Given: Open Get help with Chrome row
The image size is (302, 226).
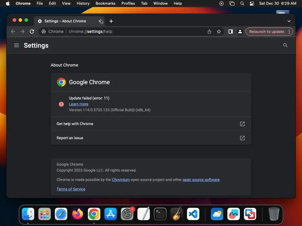Looking at the screenshot, I should click(151, 124).
